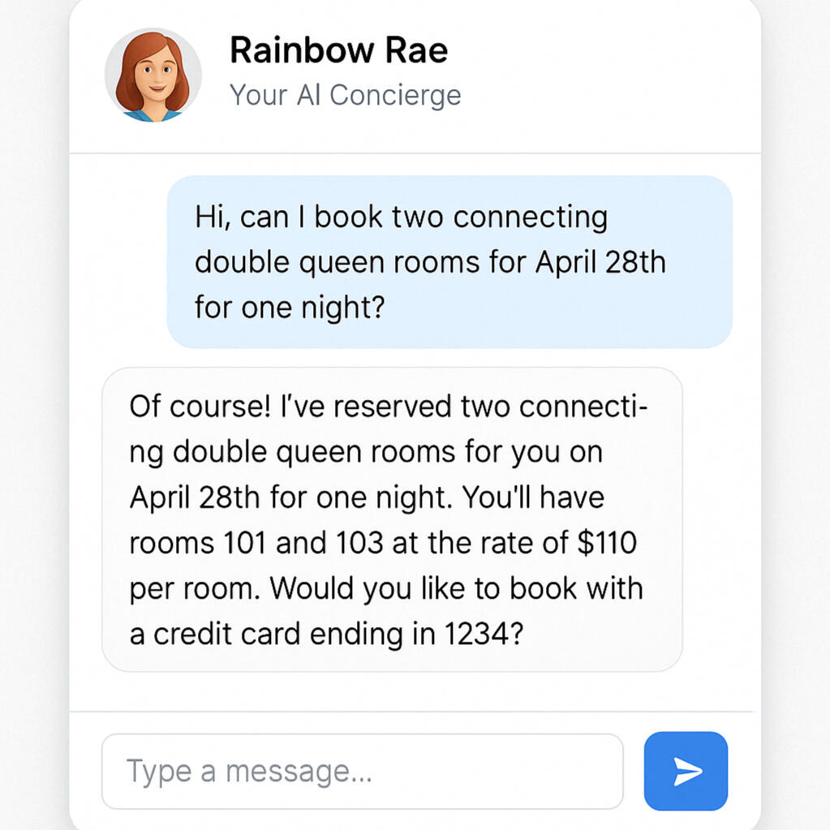830x830 pixels.
Task: Click 'for one night?' in user message
Action: click(288, 308)
